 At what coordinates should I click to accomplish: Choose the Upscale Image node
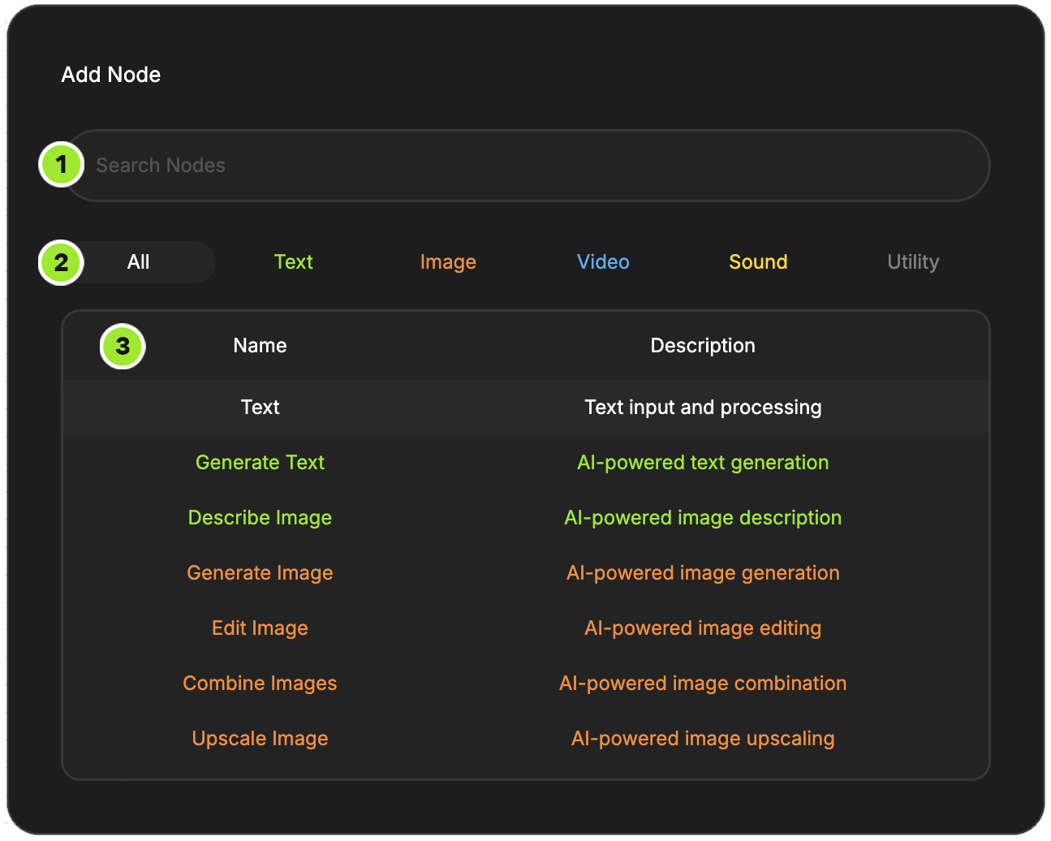[x=260, y=739]
